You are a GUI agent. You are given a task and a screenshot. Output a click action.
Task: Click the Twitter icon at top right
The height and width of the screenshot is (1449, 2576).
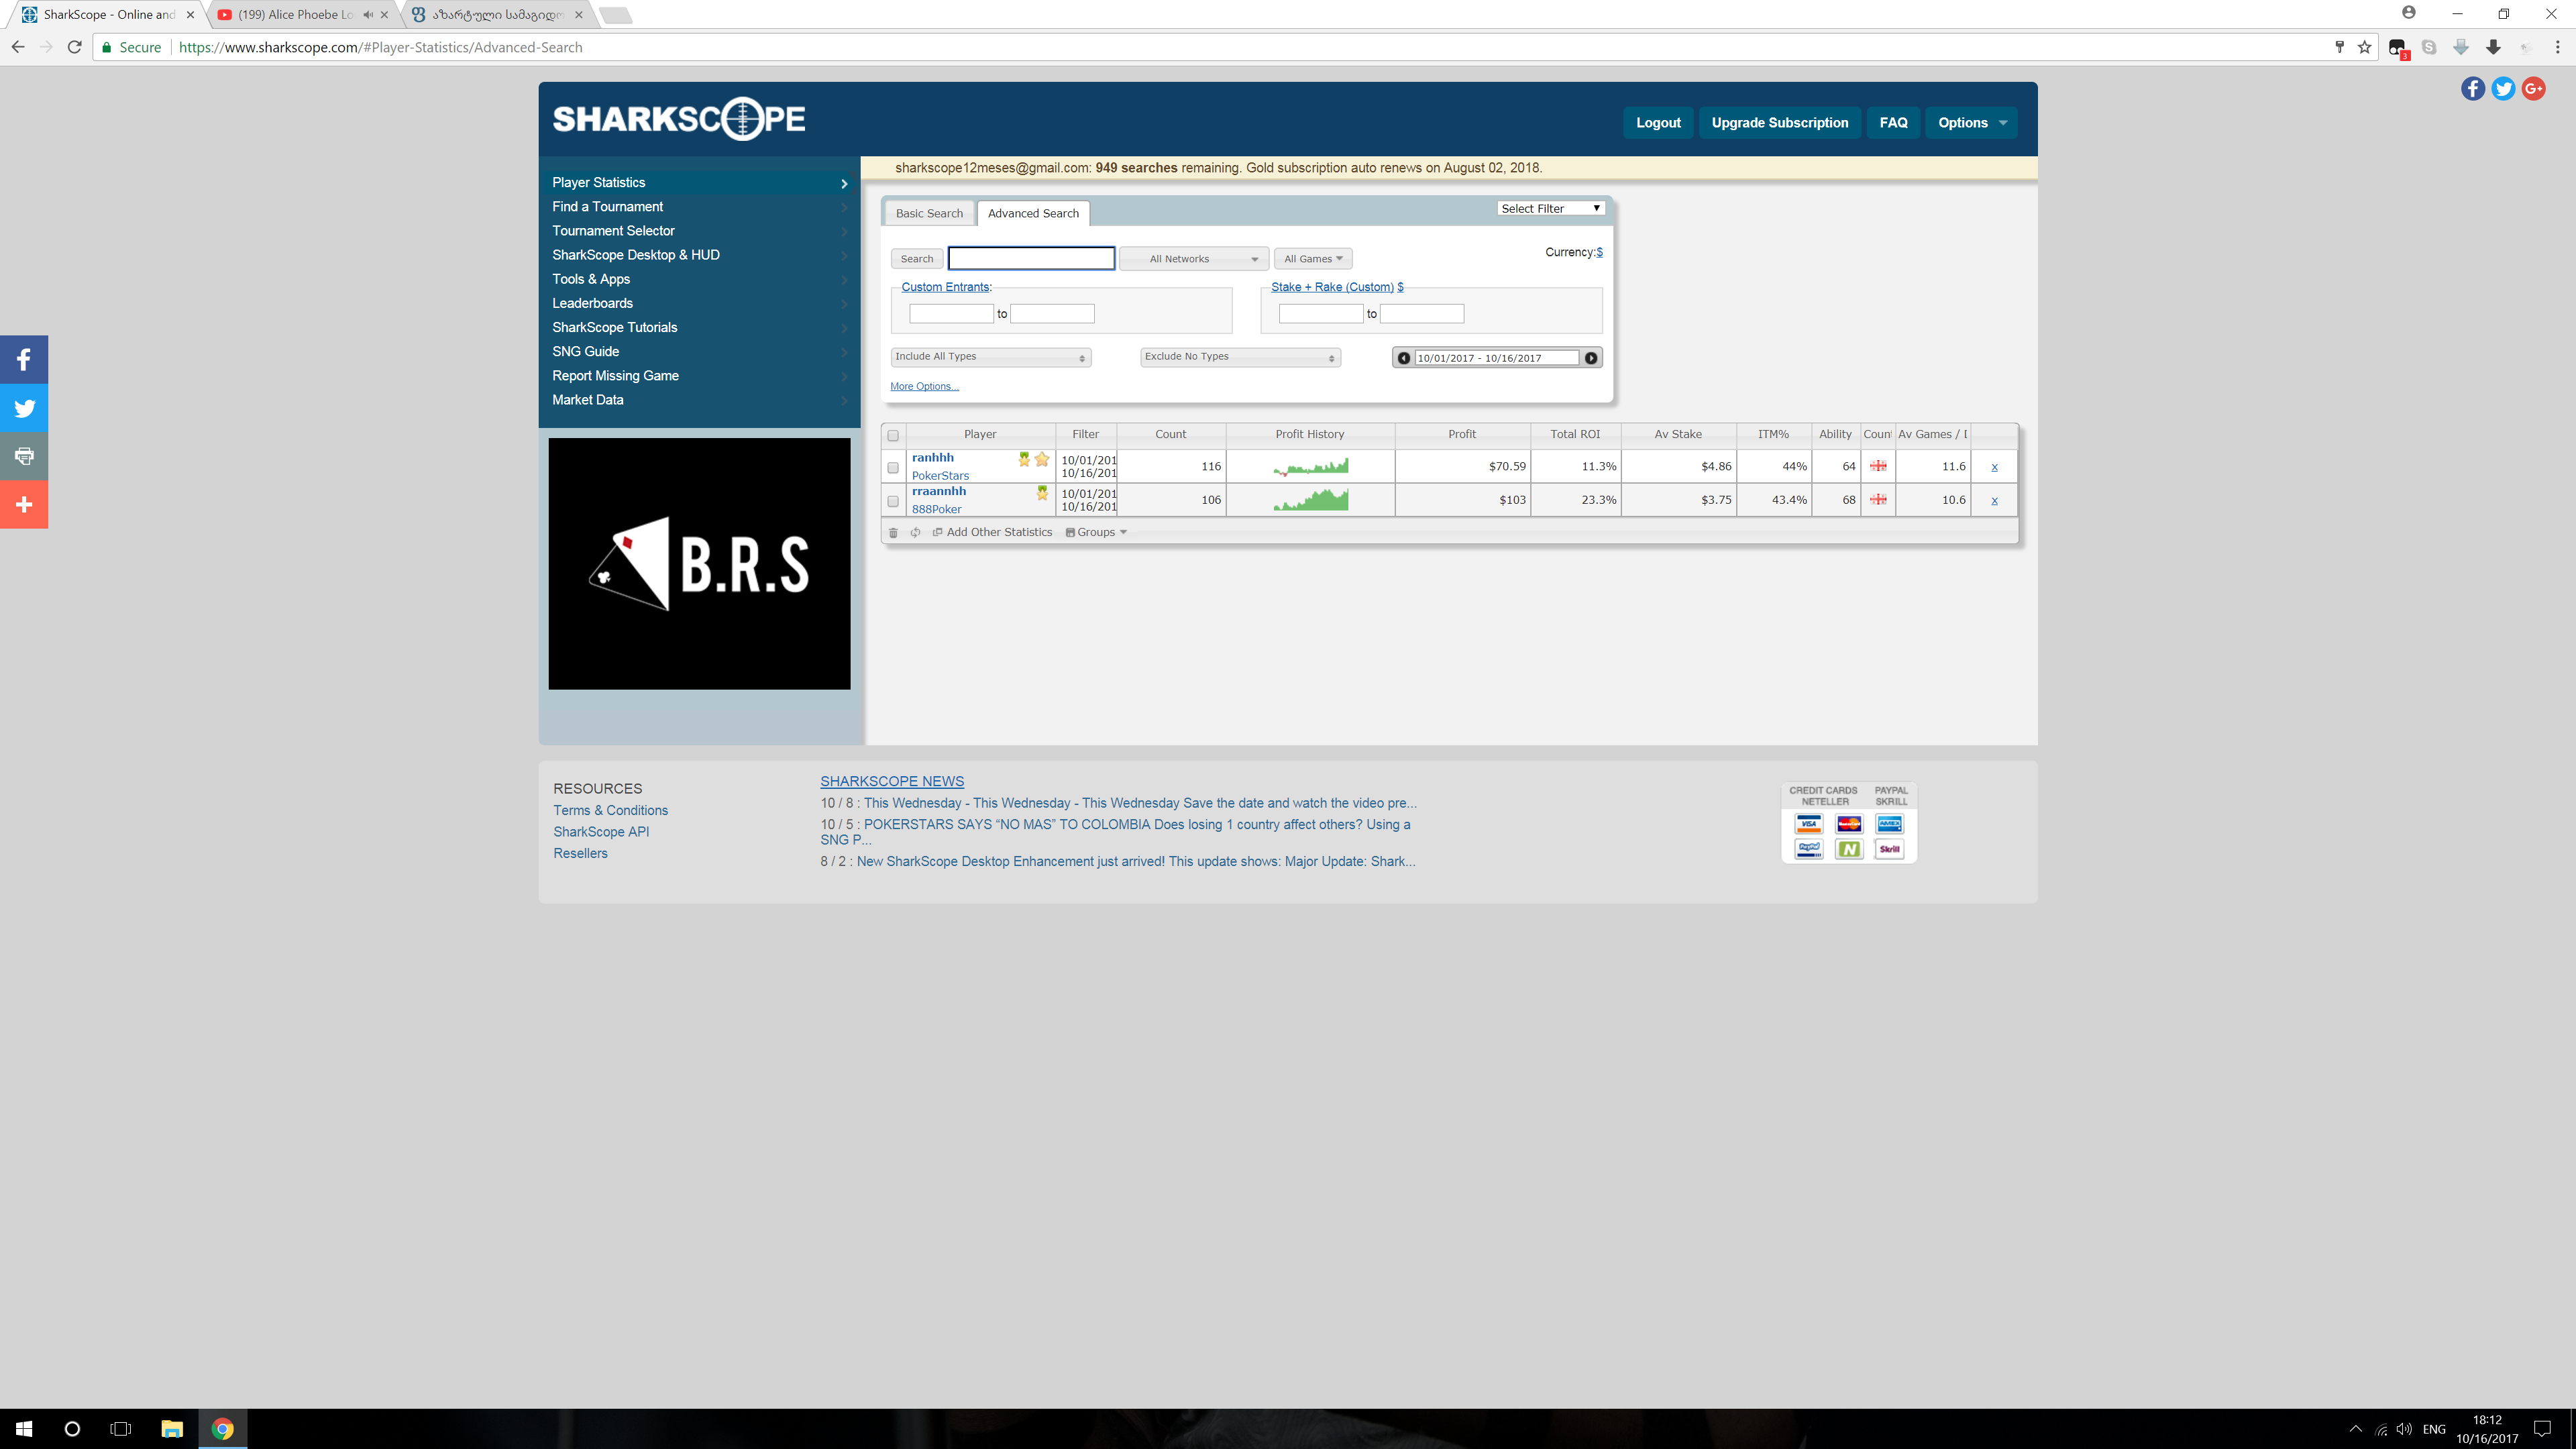point(2503,89)
